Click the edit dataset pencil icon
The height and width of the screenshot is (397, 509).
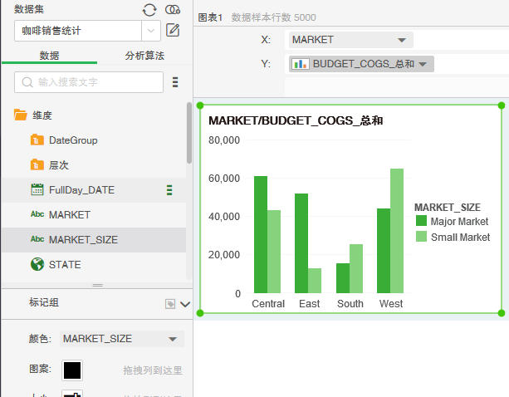[173, 31]
